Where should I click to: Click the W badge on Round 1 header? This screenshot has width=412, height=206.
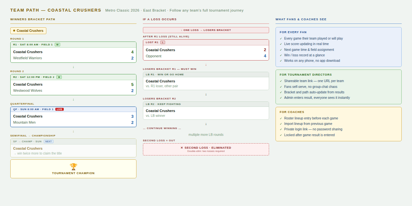pos(57,45)
